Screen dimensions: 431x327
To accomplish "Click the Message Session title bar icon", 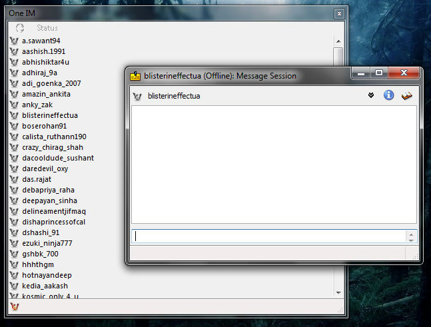I will 135,76.
